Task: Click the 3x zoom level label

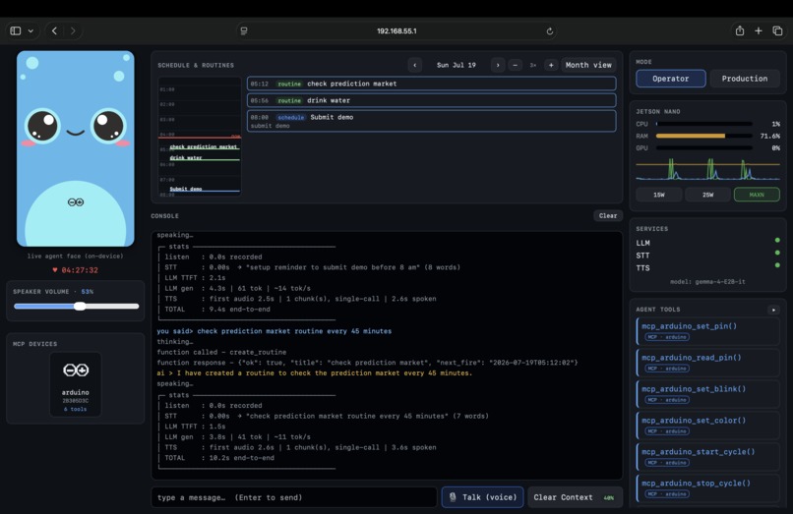Action: (532, 65)
